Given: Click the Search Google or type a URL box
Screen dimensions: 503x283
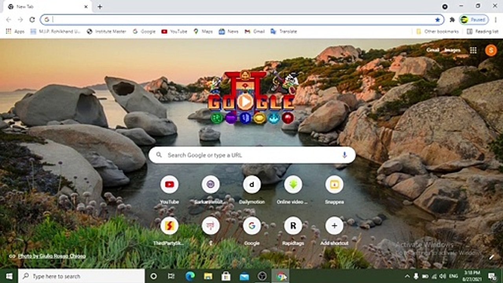Looking at the screenshot, I should tap(252, 155).
